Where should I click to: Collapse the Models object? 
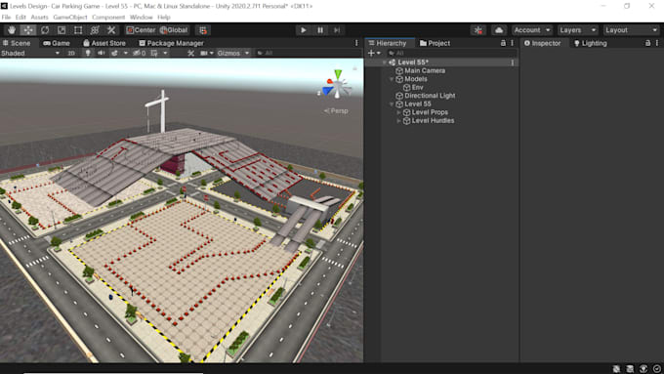(x=392, y=79)
